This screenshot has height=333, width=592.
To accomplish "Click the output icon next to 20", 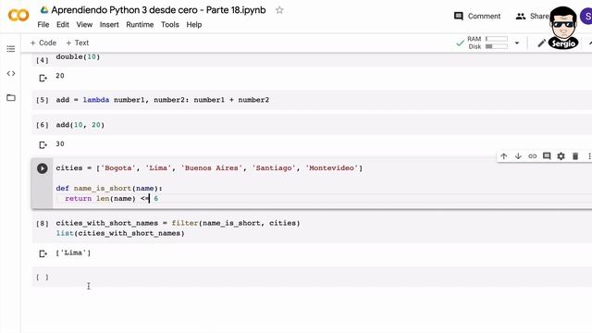I will (x=43, y=78).
